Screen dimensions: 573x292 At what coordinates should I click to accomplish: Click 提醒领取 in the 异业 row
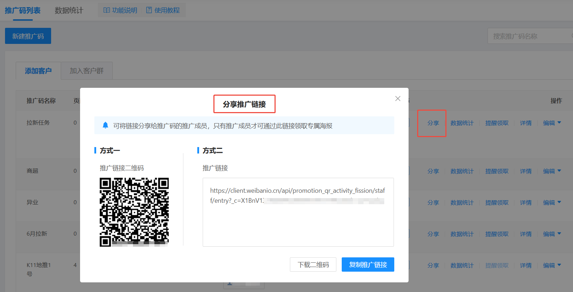pyautogui.click(x=497, y=202)
